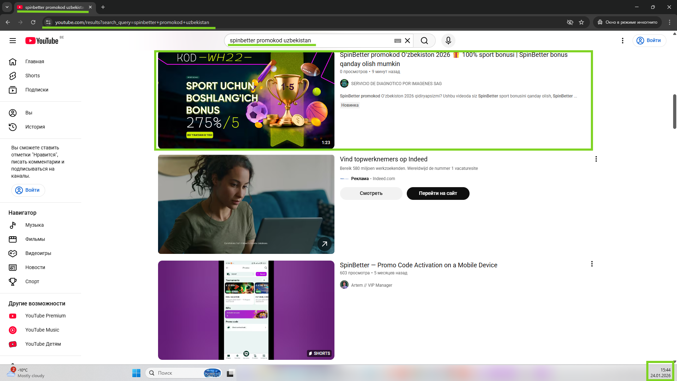Image resolution: width=677 pixels, height=381 pixels.
Task: Select the spinbetter promokod uzbekistan tab
Action: tap(55, 7)
